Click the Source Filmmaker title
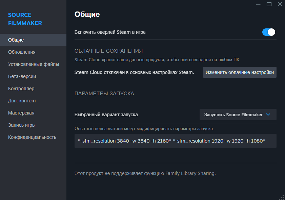The height and width of the screenshot is (200, 285). (x=25, y=19)
